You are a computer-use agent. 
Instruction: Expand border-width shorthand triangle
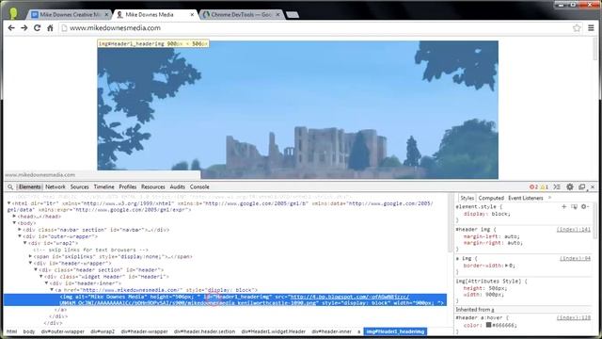pyautogui.click(x=506, y=266)
